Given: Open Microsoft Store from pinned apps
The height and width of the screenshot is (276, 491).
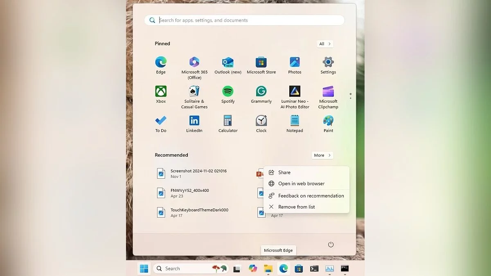Looking at the screenshot, I should pos(261,63).
